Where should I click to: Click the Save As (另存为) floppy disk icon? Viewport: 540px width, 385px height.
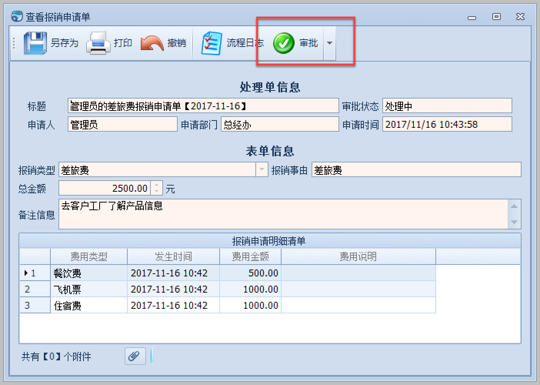35,43
